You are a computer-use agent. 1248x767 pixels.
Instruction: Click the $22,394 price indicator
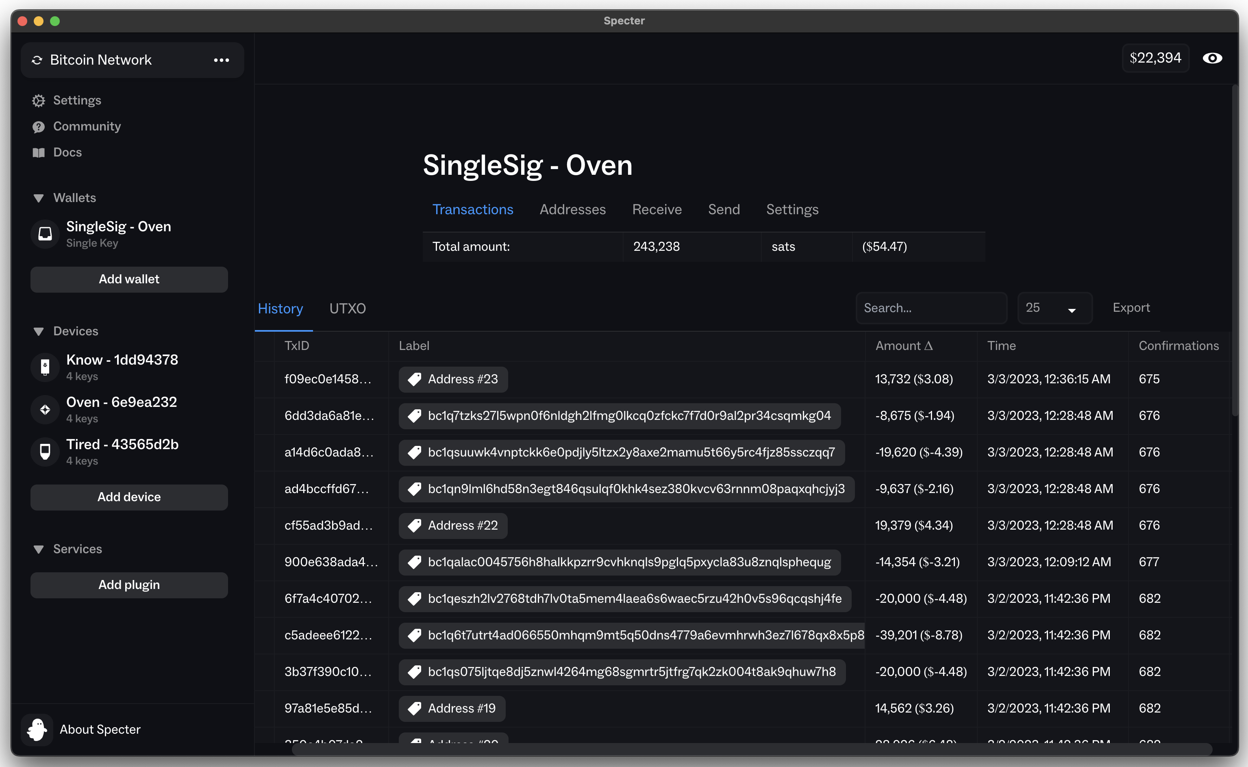1155,59
